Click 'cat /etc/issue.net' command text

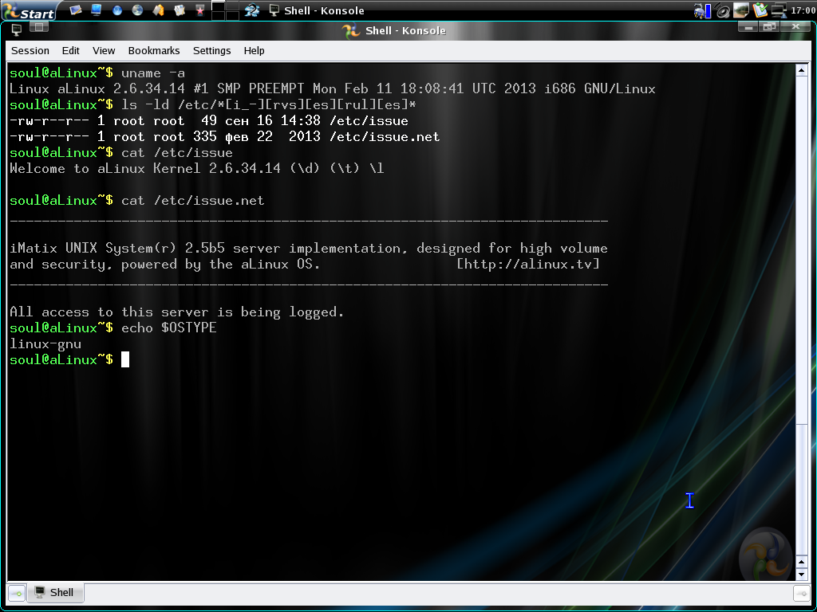(x=193, y=200)
